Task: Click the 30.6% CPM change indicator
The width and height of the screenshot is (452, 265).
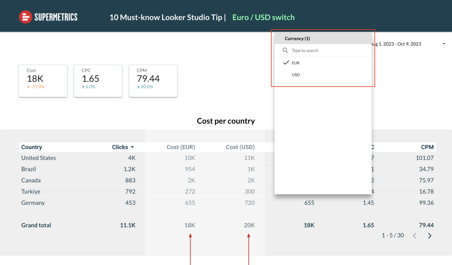Action: (x=145, y=87)
